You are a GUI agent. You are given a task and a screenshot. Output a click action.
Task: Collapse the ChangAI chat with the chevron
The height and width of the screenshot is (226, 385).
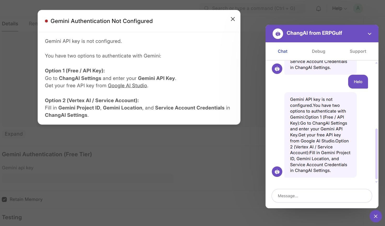coord(369,34)
